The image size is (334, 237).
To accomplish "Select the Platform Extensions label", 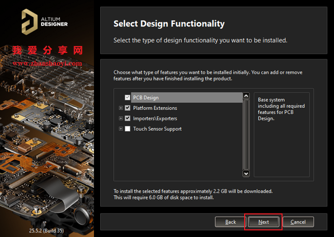I will click(155, 108).
